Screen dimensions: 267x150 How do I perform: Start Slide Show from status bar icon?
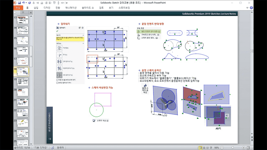[x=211, y=148]
